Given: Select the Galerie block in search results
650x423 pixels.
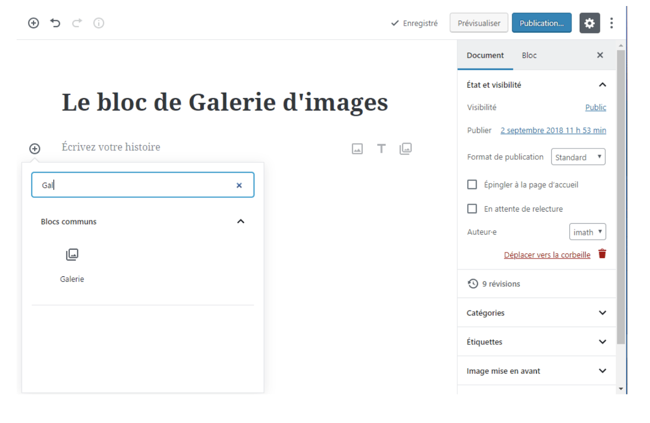Looking at the screenshot, I should click(x=72, y=265).
